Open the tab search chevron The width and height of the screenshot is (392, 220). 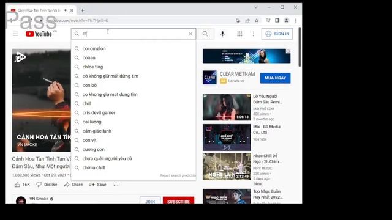[x=256, y=7]
